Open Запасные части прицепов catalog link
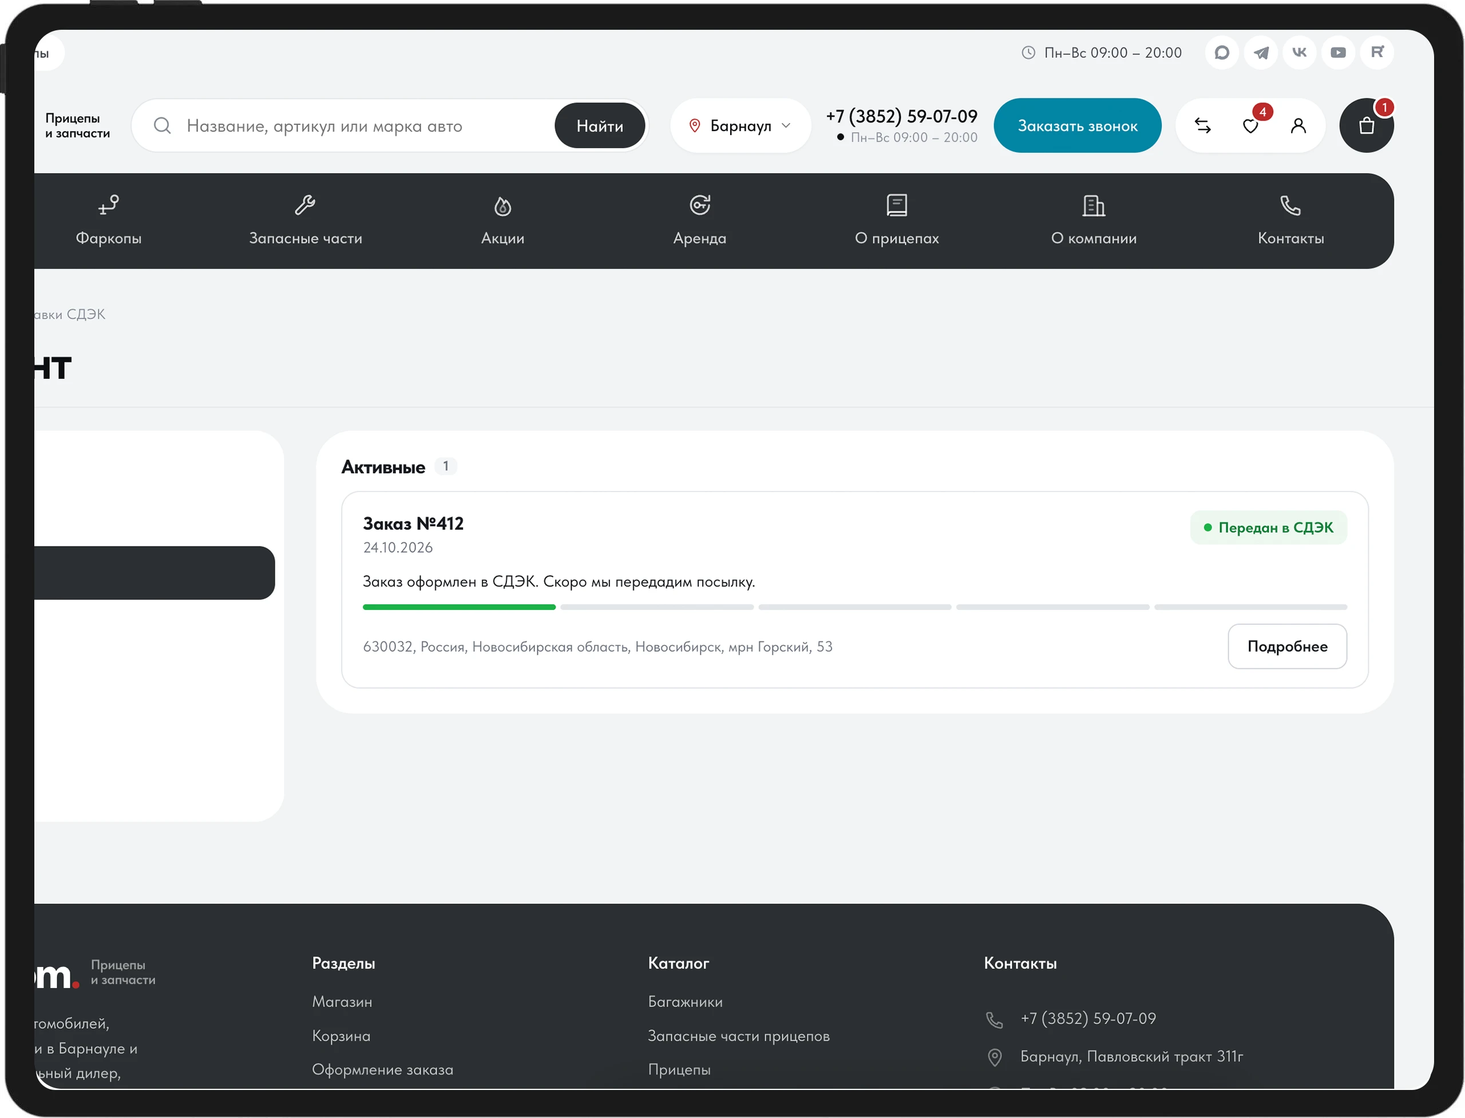The width and height of the screenshot is (1465, 1118). 739,1036
